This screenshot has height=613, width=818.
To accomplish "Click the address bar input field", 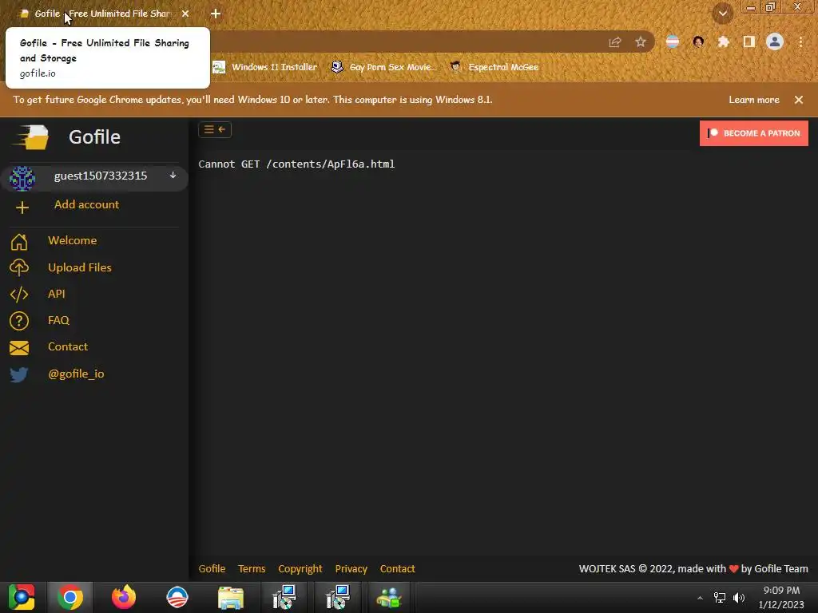I will 407,42.
